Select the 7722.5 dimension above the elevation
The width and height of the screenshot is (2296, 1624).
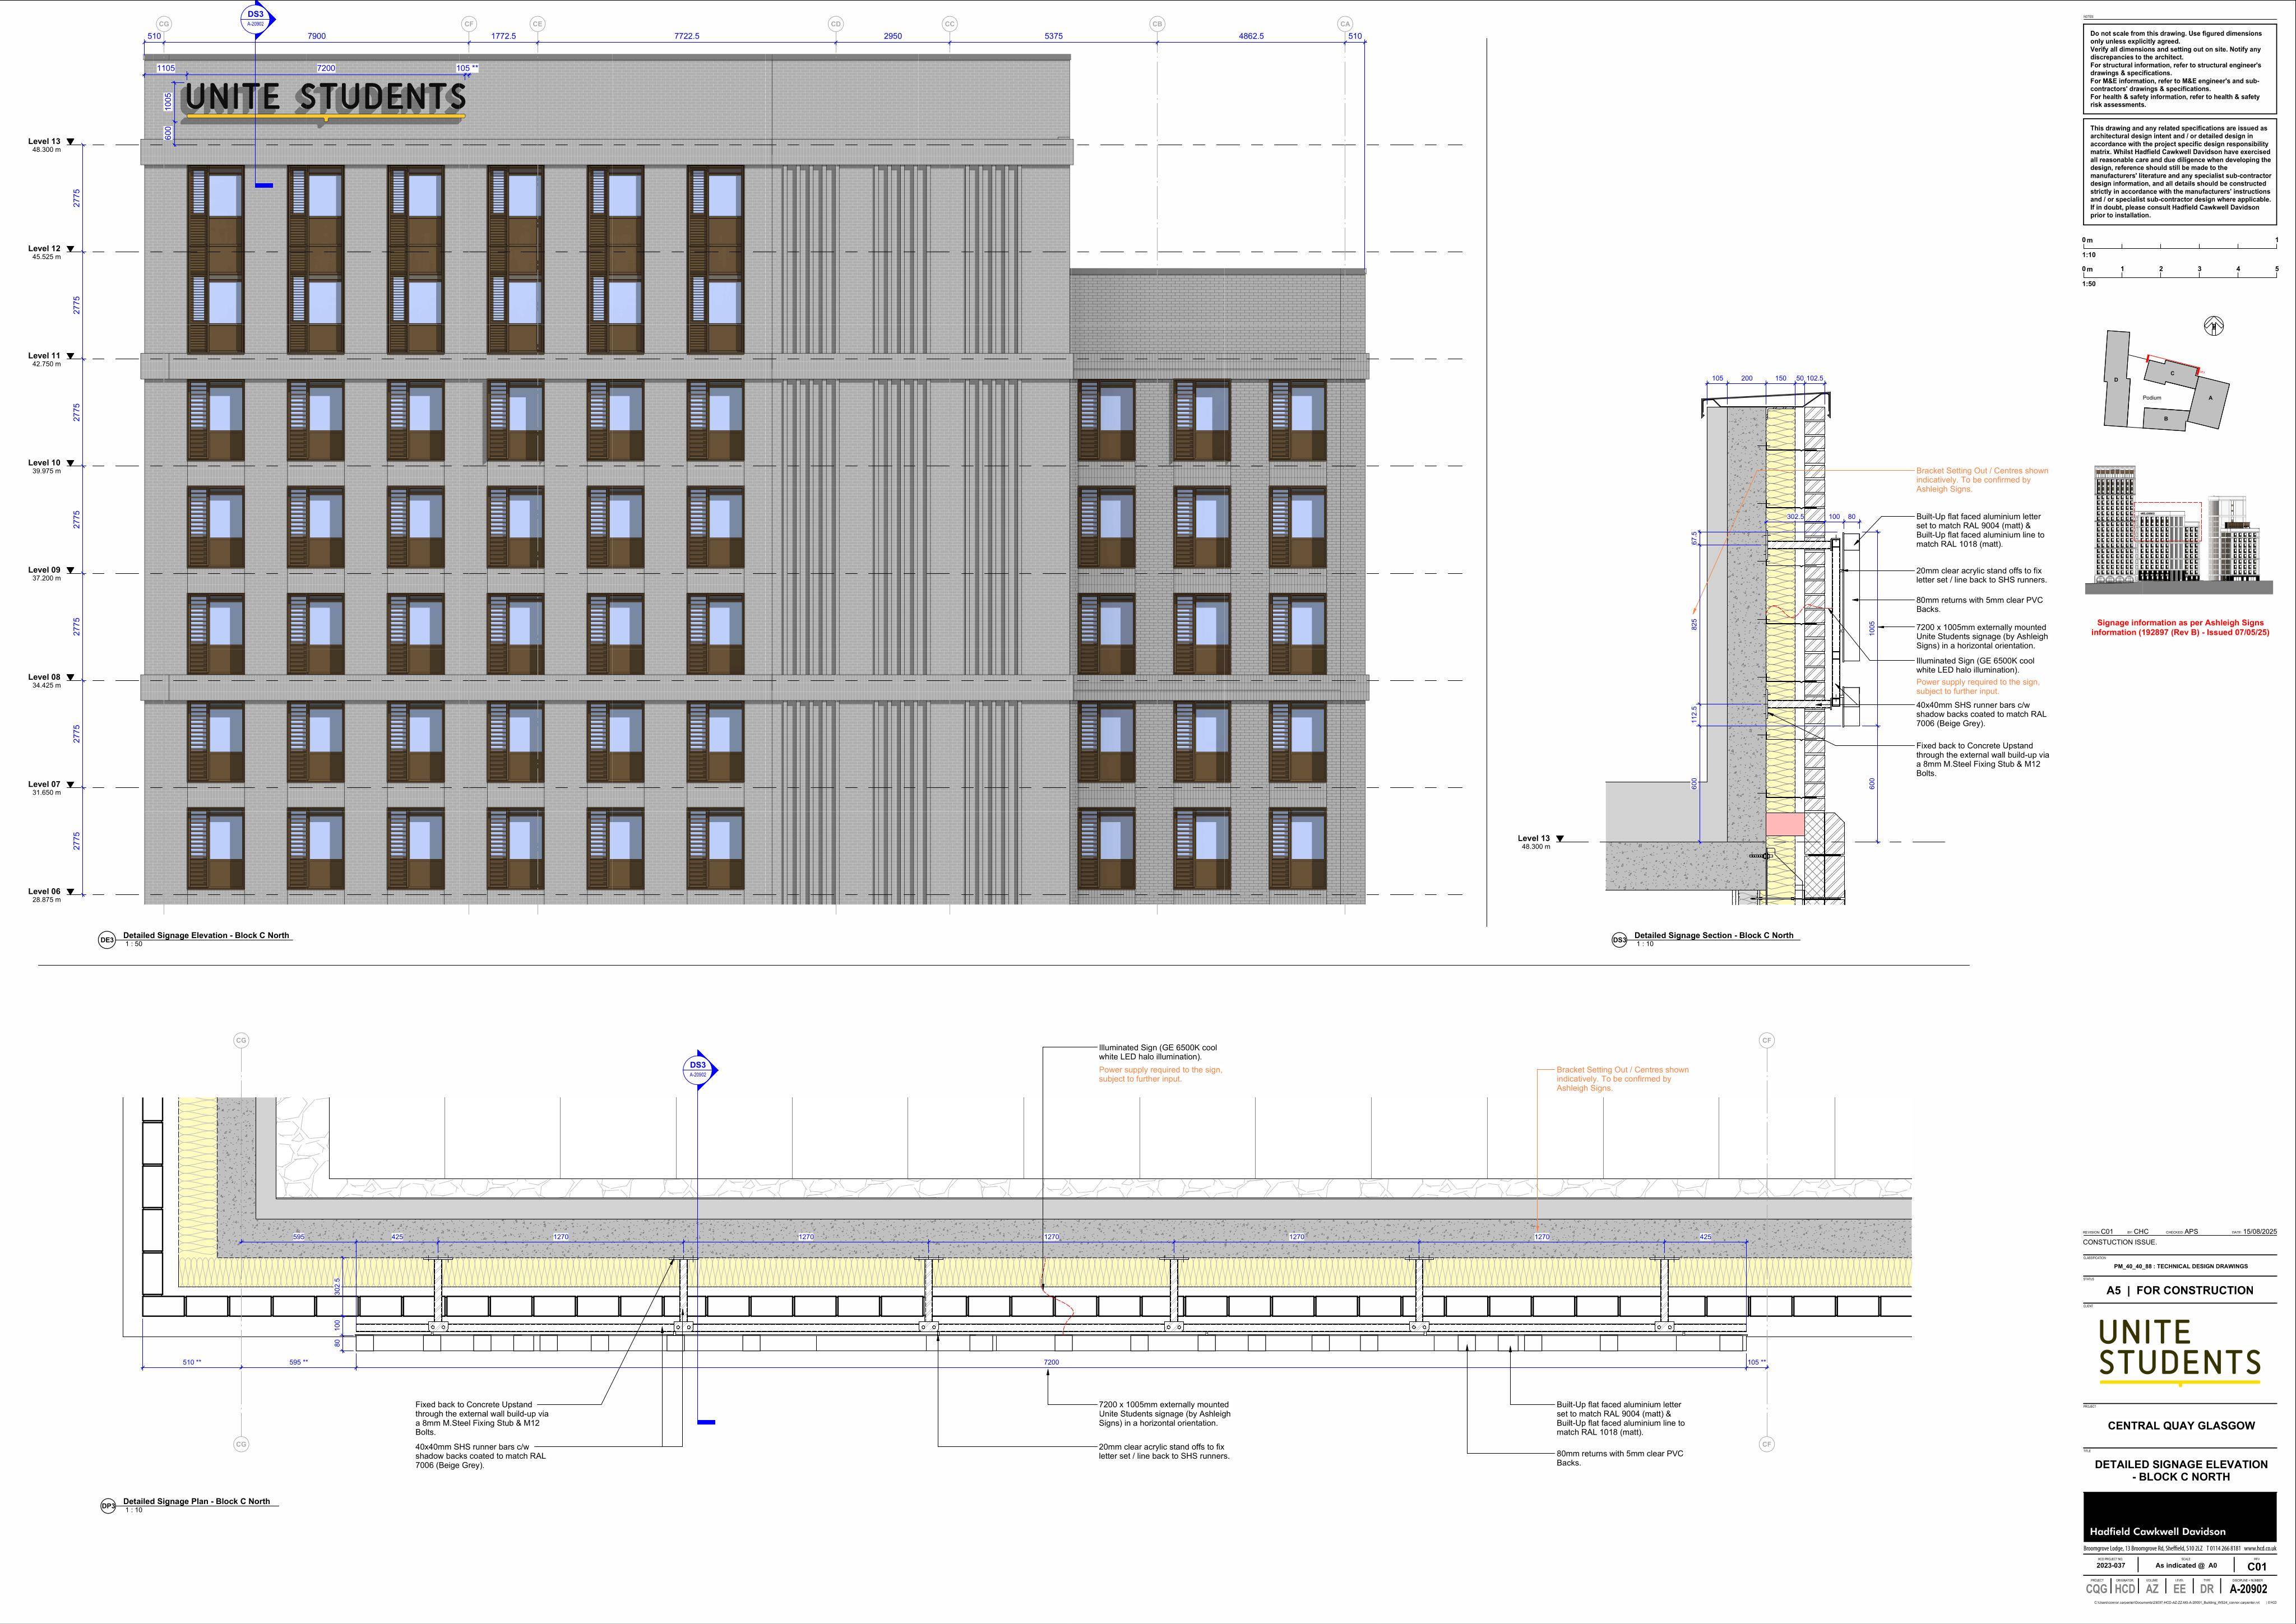point(686,36)
